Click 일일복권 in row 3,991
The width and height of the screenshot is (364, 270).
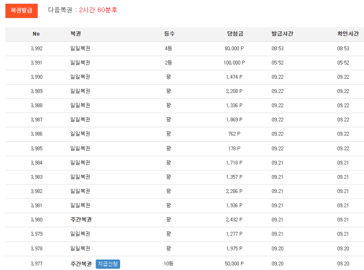point(80,62)
